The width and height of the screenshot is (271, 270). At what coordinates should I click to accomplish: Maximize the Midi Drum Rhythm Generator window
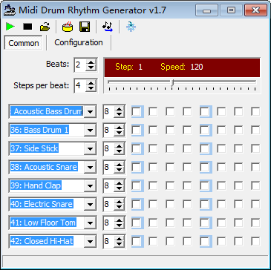coord(232,10)
